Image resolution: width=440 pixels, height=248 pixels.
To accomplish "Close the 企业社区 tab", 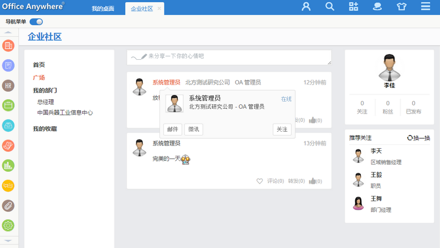I will point(159,9).
